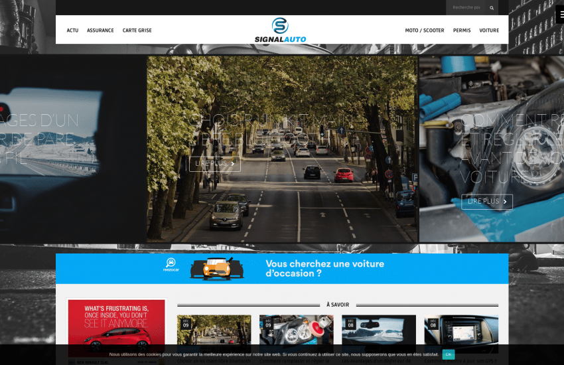Click the search magnifier icon
This screenshot has height=365, width=564.
pos(492,8)
